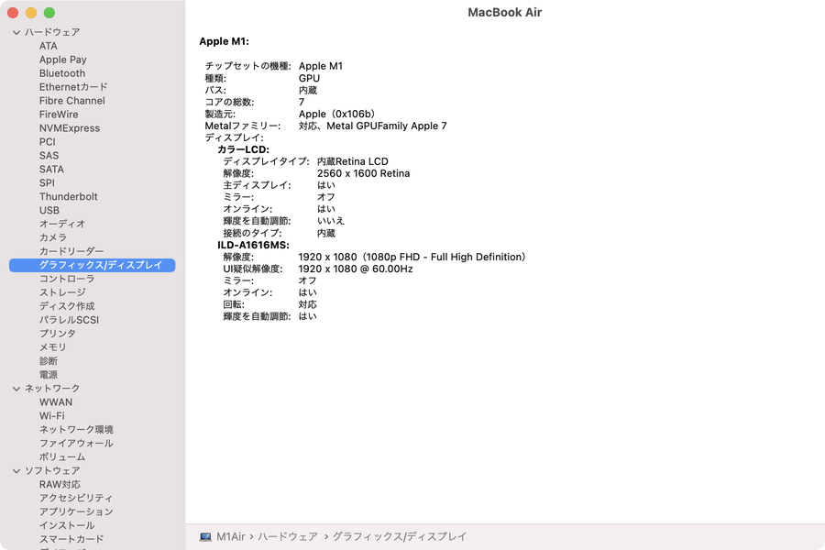Open the アクセシビリティ entry

(x=76, y=499)
